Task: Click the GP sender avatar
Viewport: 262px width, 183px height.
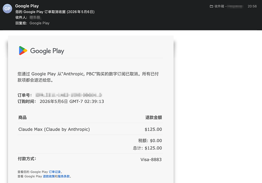Action: point(7,9)
